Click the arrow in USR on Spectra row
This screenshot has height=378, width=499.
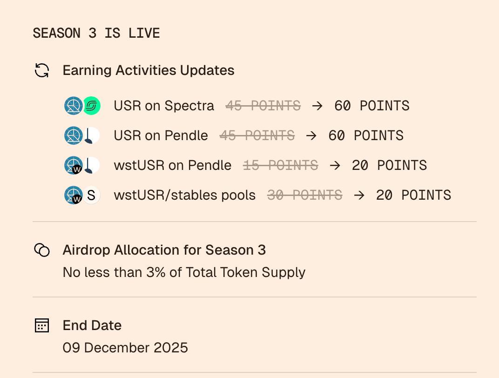tap(317, 106)
